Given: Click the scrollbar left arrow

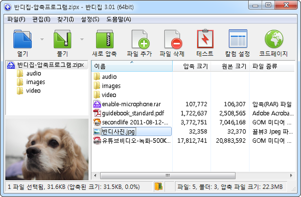Looking at the screenshot, I should pos(95,176).
